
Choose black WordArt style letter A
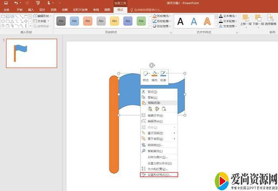(180, 21)
